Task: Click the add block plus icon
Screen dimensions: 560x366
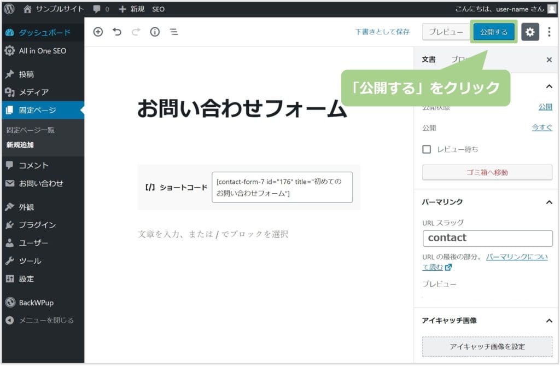Action: [98, 32]
